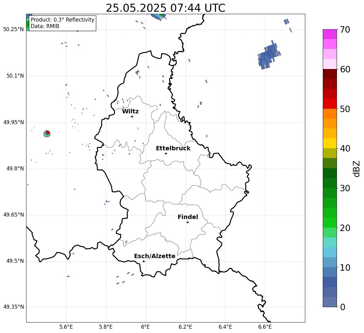Click the 49.35°N latitude label
Screen dimensions: 364x333
tap(14, 307)
